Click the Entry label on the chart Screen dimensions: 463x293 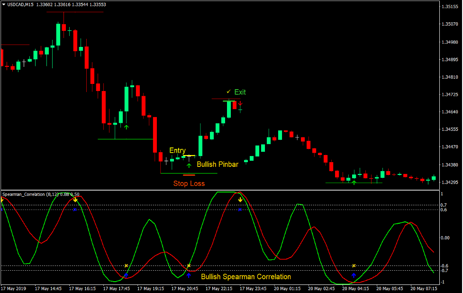click(177, 150)
